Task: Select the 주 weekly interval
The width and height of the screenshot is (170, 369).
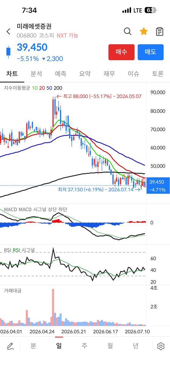Action: [x=84, y=346]
